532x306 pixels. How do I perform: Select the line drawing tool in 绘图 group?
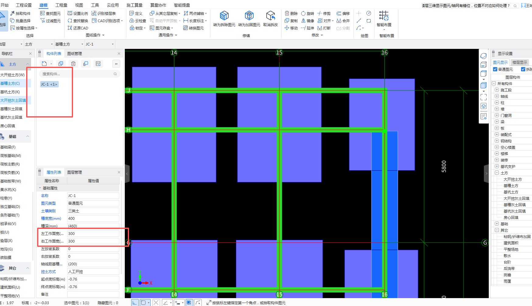click(x=359, y=21)
